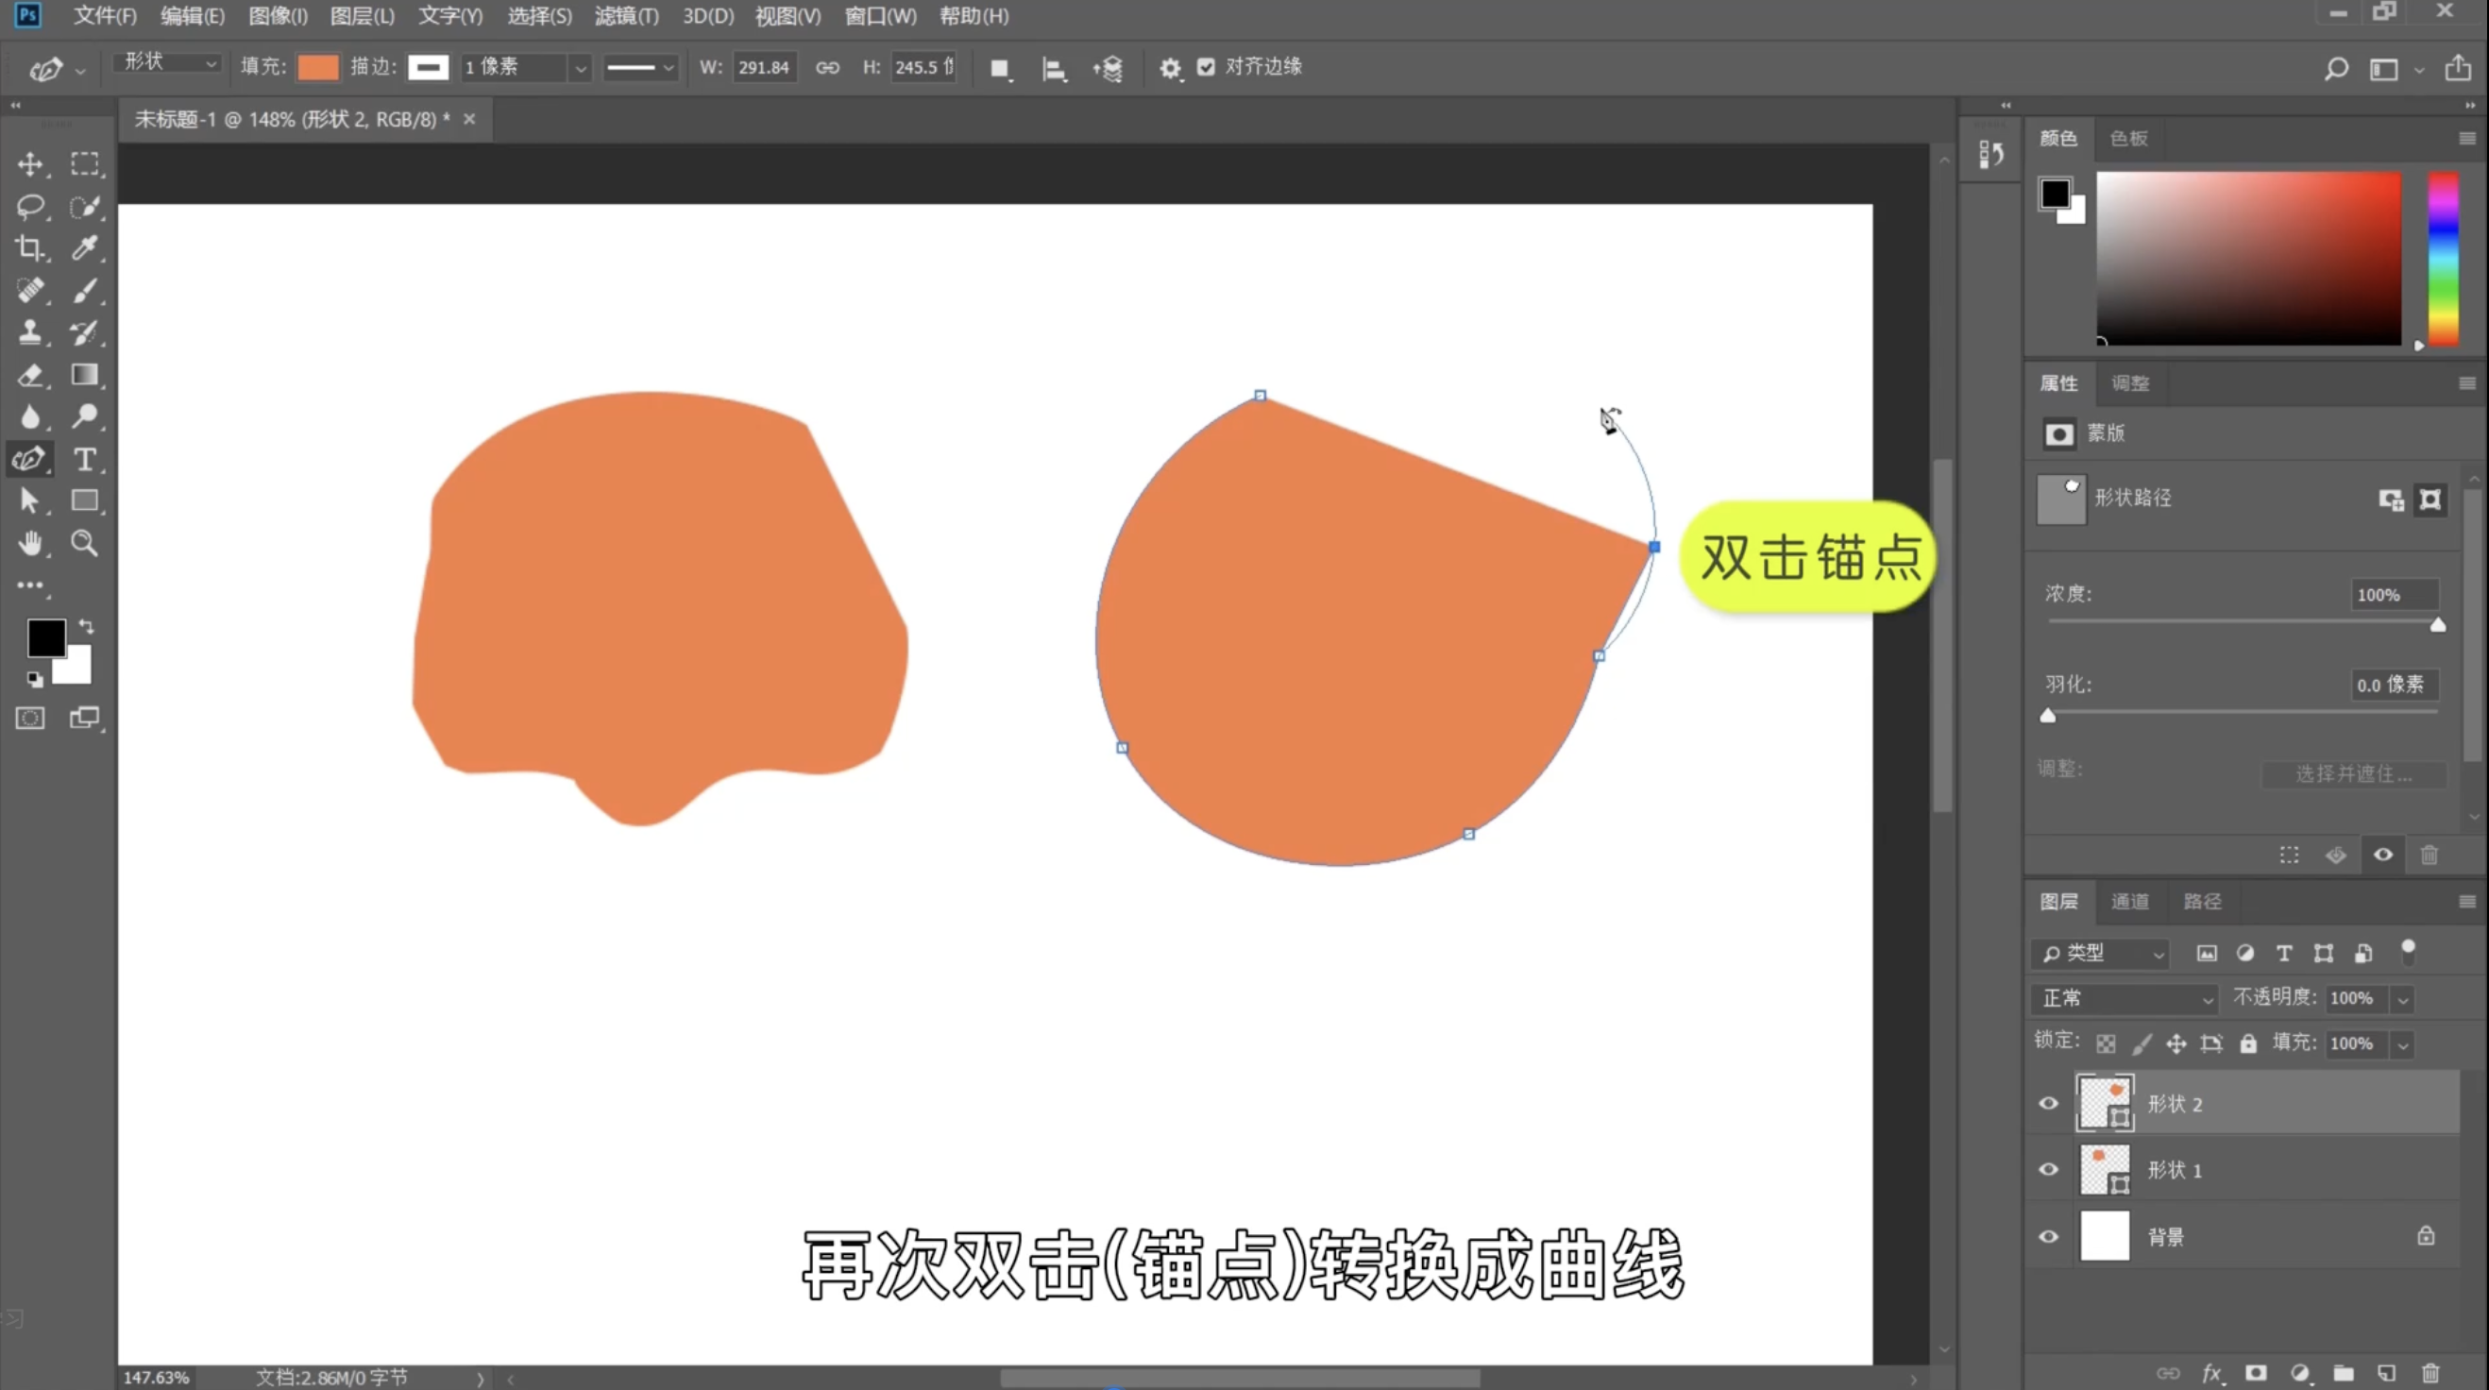Select the Horizontal Type tool
Image resolution: width=2489 pixels, height=1390 pixels.
(x=85, y=460)
